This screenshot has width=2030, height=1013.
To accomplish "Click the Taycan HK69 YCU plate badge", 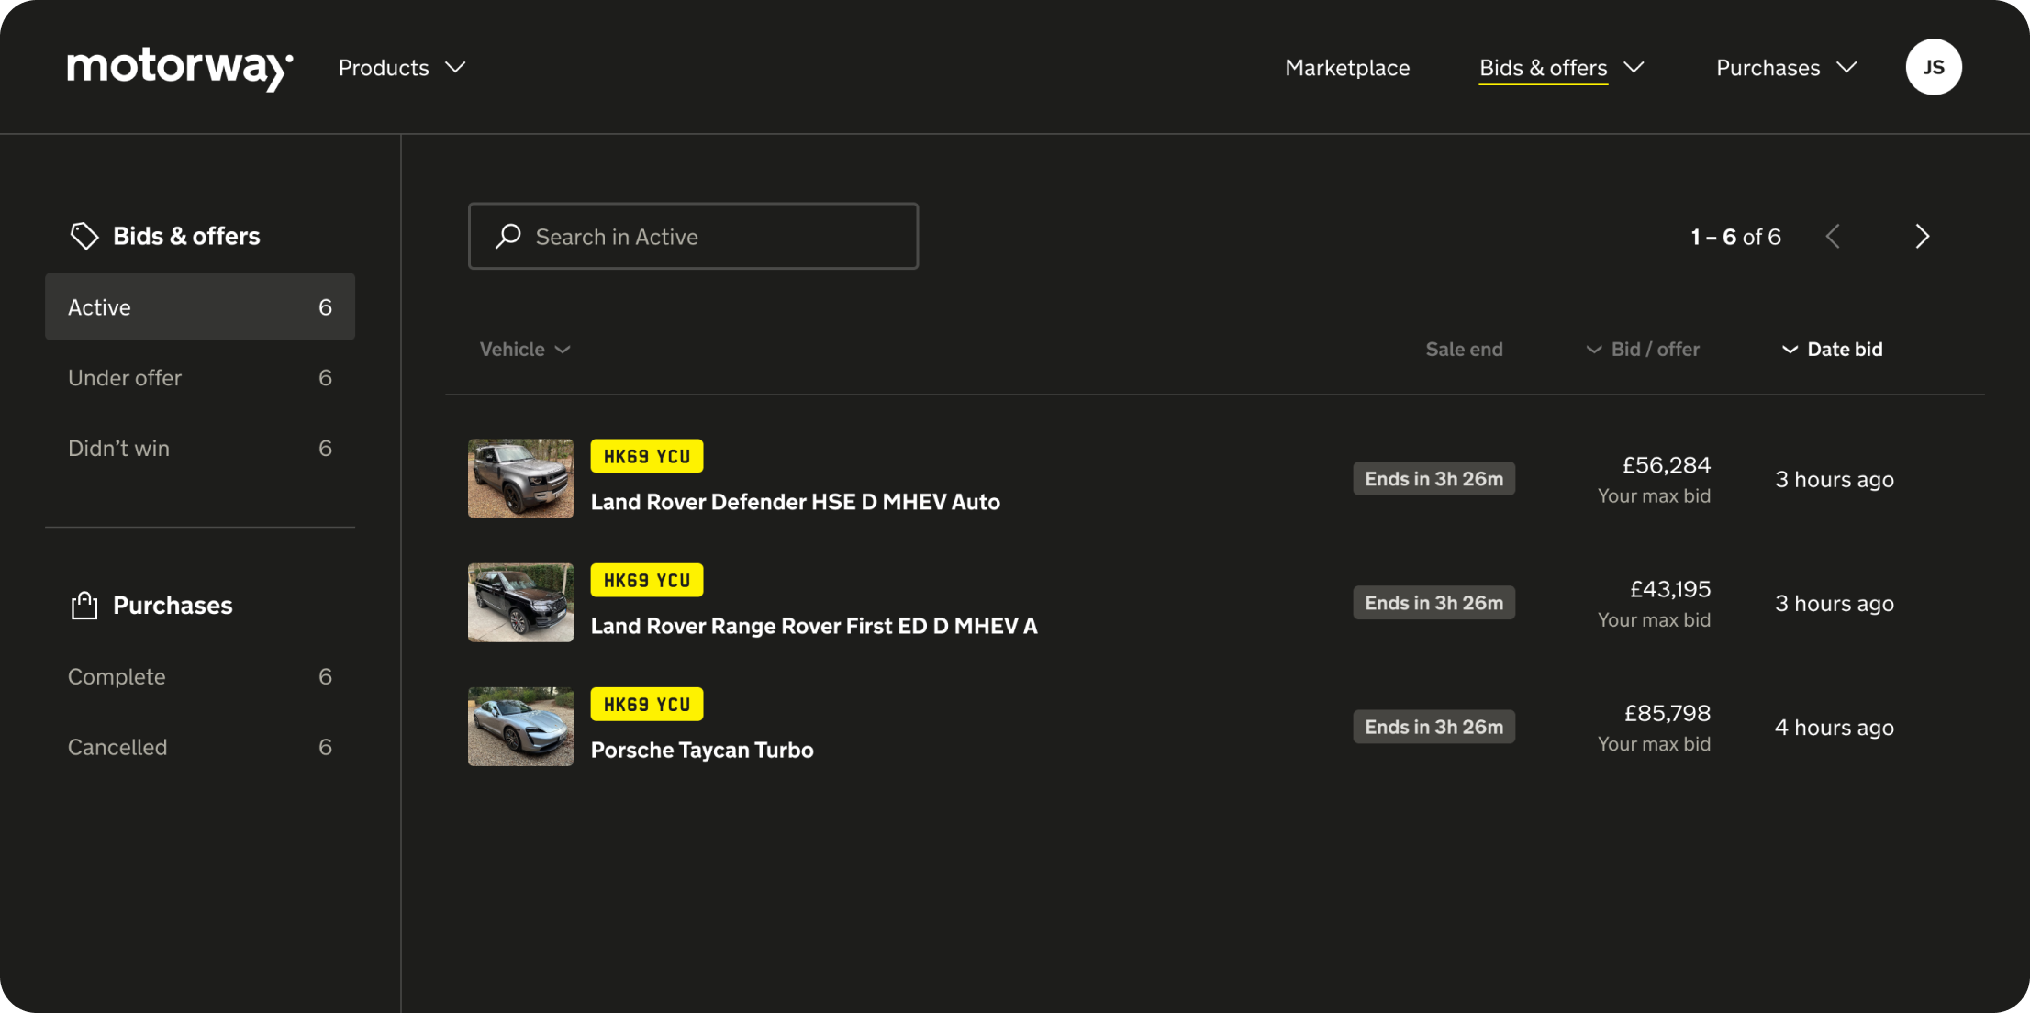I will click(646, 704).
